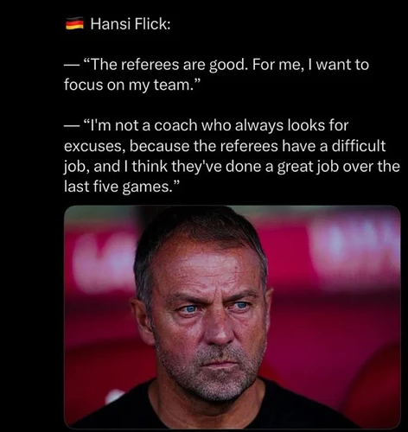Click the words "looks for" in second quote
408x432 pixels.
318,126
